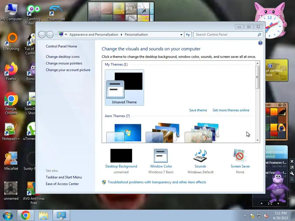
Task: Click the pink cat clock gadget
Action: pos(271,21)
